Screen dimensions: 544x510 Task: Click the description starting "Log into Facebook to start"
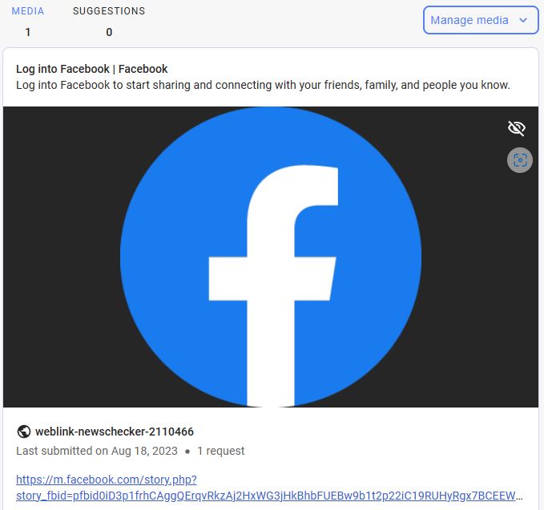point(263,85)
